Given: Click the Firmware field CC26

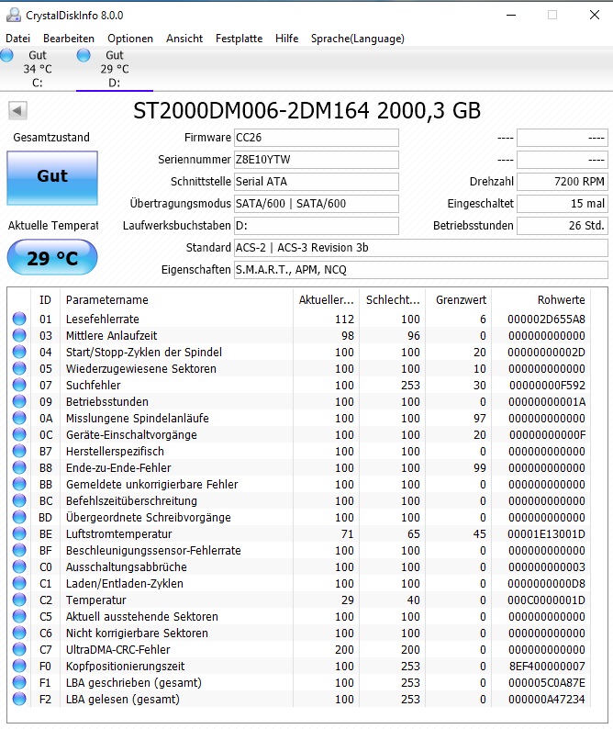Looking at the screenshot, I should click(316, 138).
